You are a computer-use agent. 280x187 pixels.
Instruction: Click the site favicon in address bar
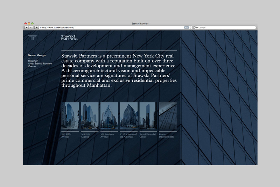coord(41,28)
